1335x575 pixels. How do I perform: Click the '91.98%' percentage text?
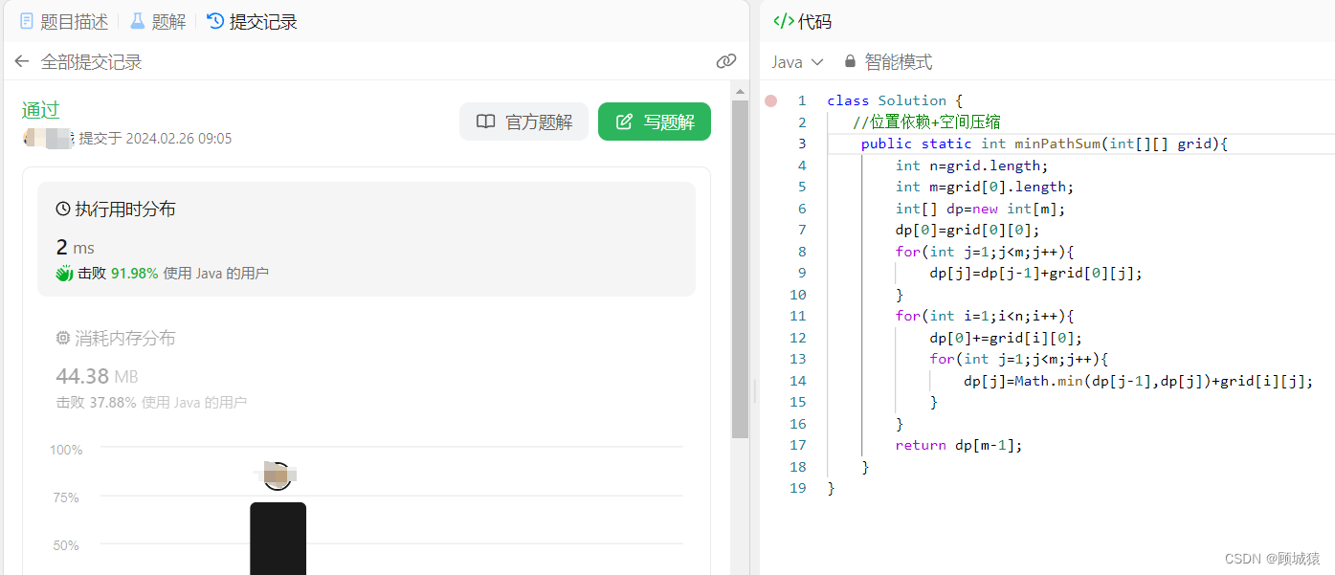[x=134, y=274]
